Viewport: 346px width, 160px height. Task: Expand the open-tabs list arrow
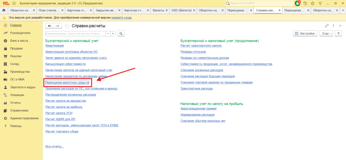tap(343, 10)
